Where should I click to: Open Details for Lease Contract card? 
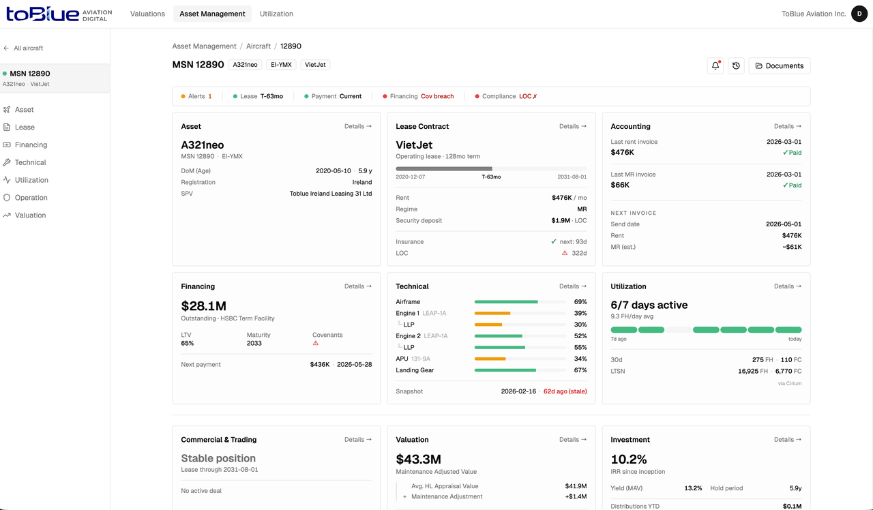(573, 126)
